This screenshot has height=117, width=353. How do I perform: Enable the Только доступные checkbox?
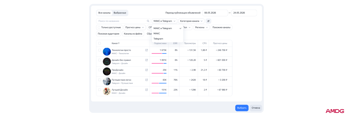[99, 27]
